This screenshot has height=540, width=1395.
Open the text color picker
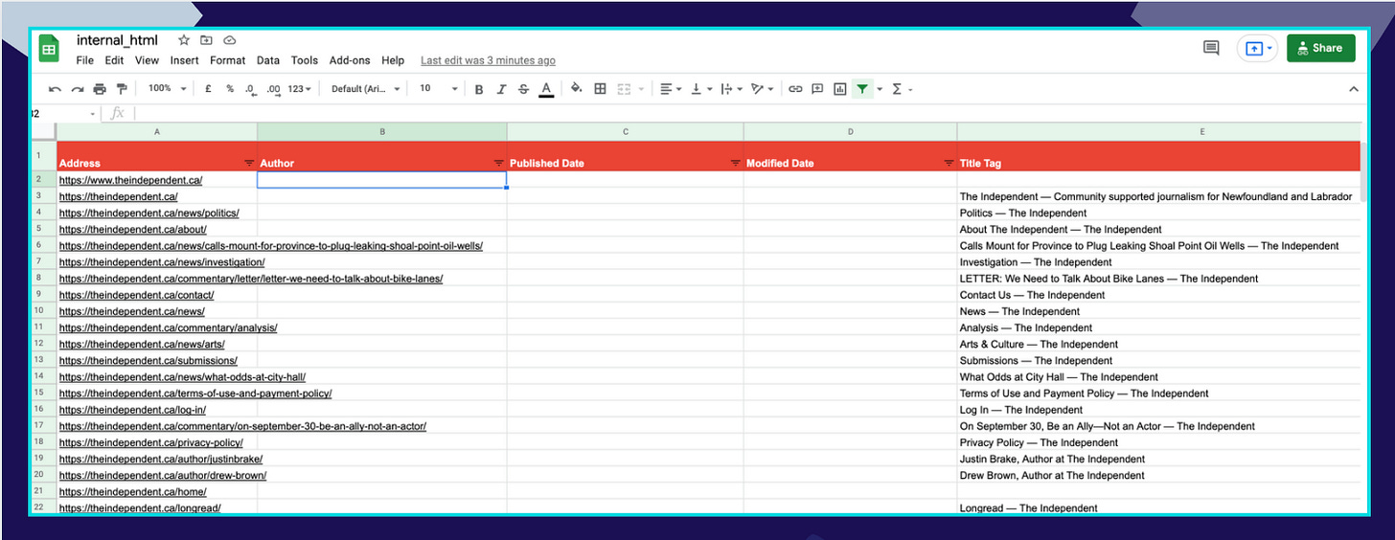coord(546,89)
